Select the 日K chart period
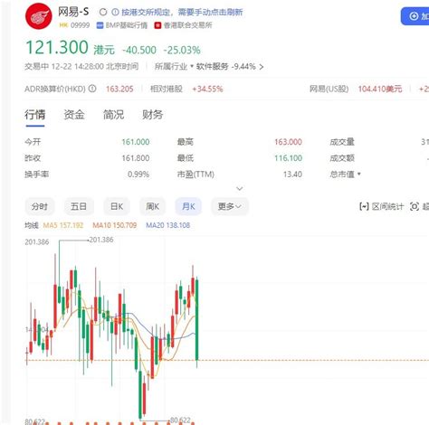Screen dimensions: 429x425 (117, 206)
